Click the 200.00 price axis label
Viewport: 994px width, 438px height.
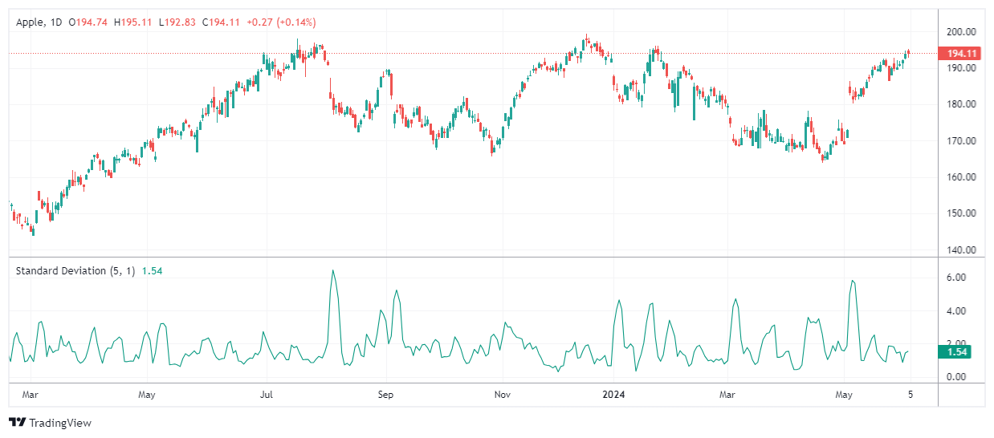pyautogui.click(x=961, y=32)
